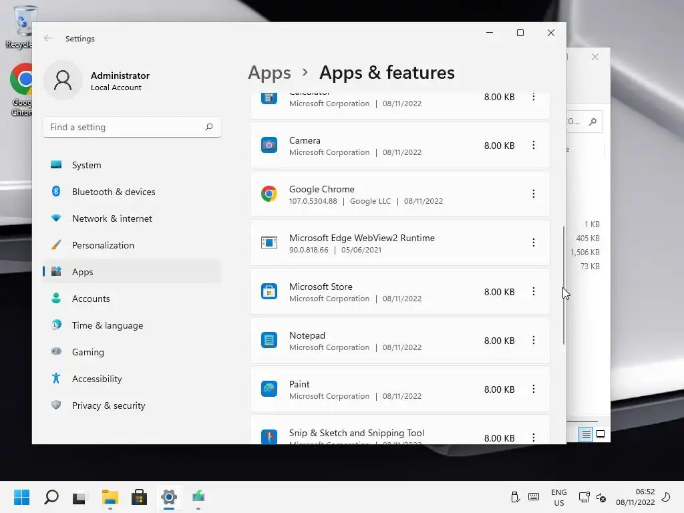Viewport: 684px width, 513px height.
Task: Go back with the Settings back arrow
Action: 48,38
